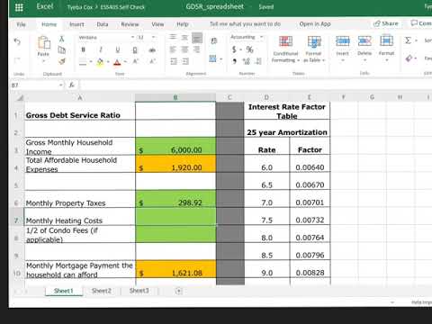Open the Help ribbon tab

pyautogui.click(x=183, y=24)
